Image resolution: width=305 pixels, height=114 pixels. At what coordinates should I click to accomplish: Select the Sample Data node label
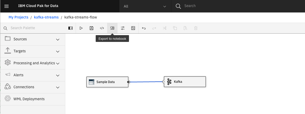pos(106,82)
